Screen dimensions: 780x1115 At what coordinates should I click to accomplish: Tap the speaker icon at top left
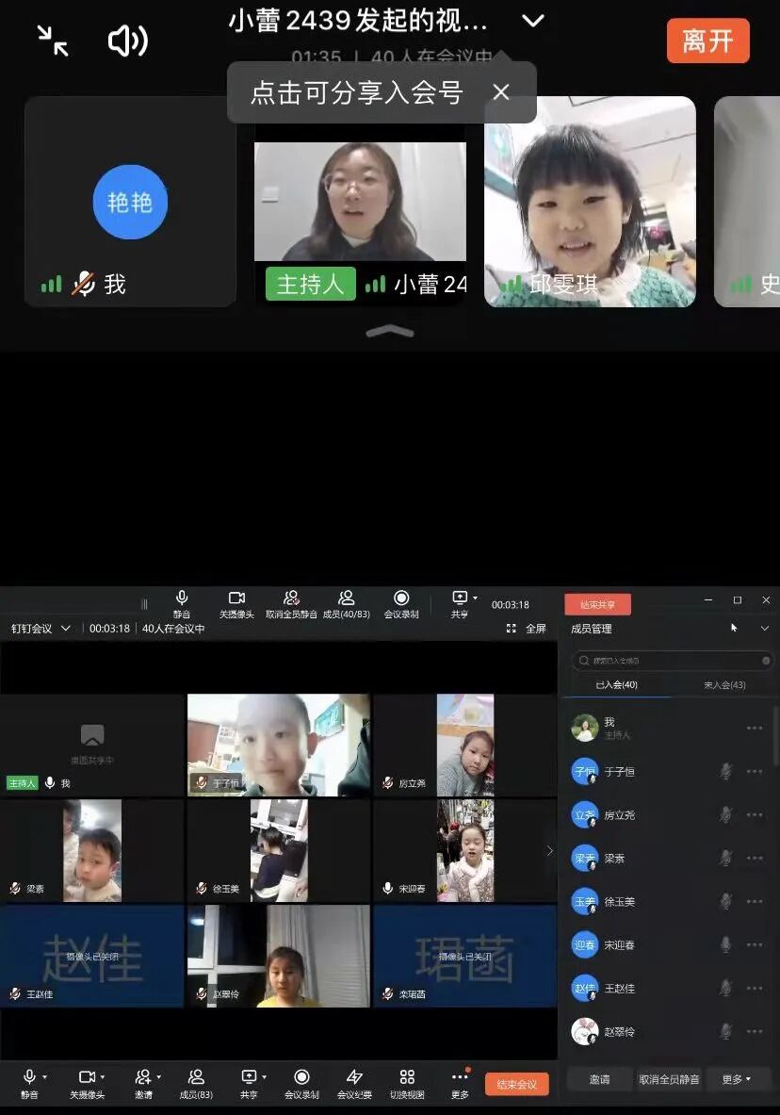click(x=130, y=41)
